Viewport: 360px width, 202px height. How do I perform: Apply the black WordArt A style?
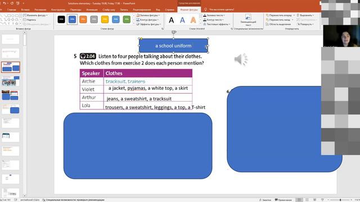click(x=171, y=20)
